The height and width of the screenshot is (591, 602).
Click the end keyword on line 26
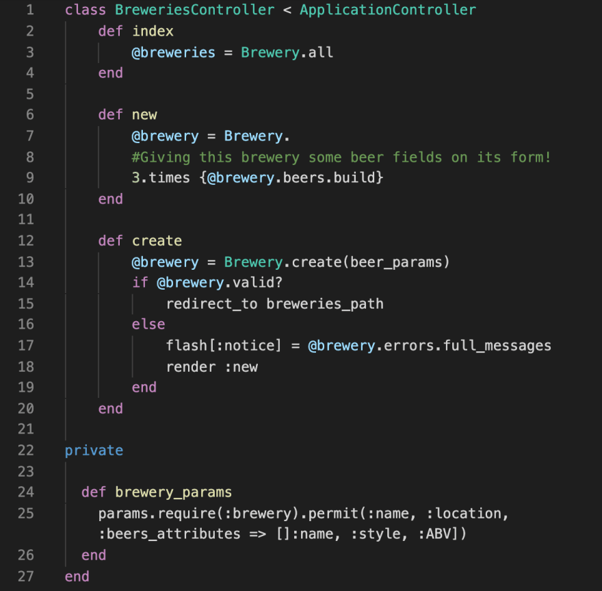click(94, 555)
